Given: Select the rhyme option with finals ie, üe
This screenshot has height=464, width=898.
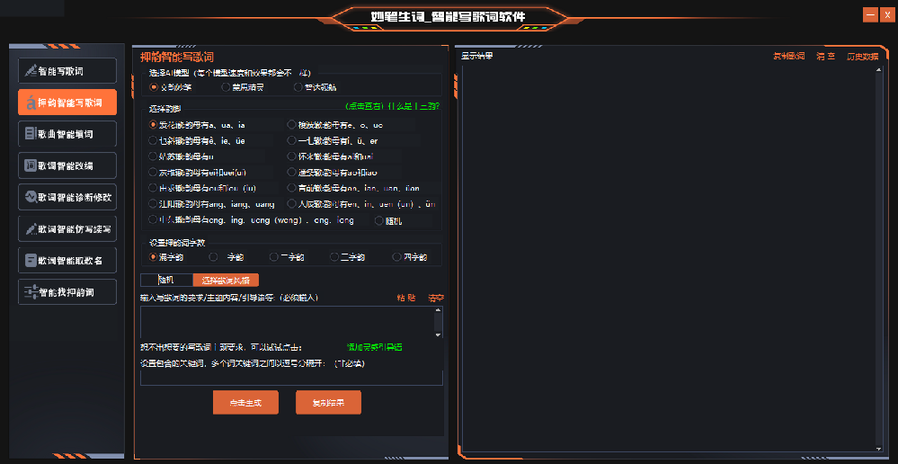Looking at the screenshot, I should coord(152,140).
